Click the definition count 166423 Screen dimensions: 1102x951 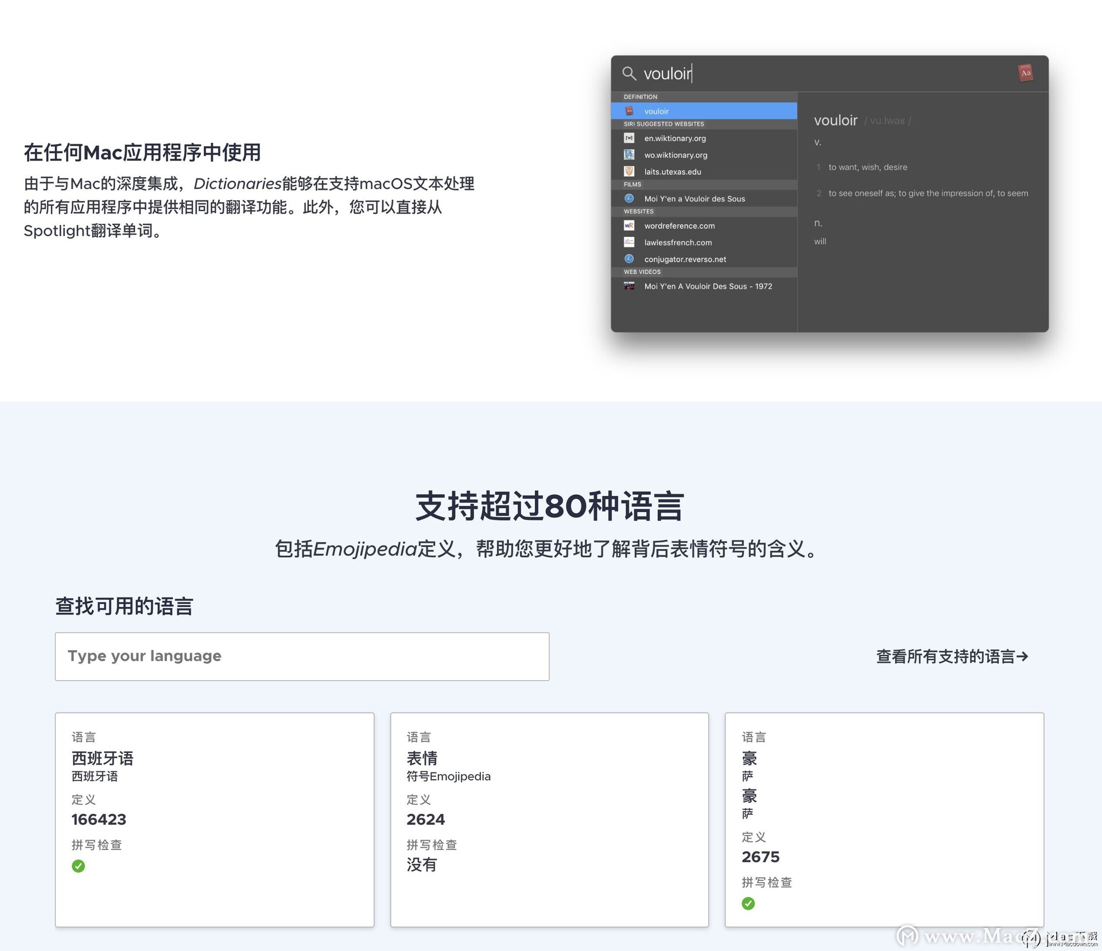point(99,820)
